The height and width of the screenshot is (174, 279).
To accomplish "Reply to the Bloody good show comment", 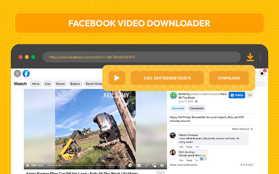I will coord(189,160).
